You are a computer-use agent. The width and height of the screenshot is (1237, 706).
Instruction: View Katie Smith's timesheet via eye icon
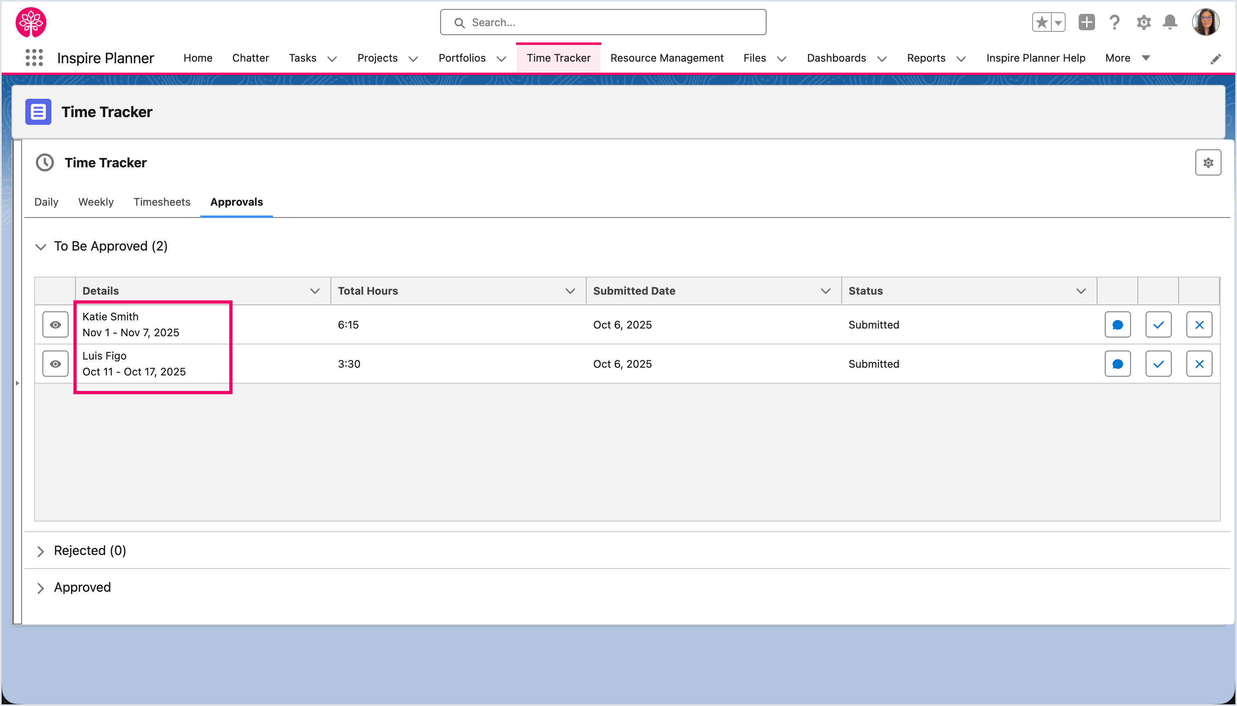pyautogui.click(x=55, y=324)
